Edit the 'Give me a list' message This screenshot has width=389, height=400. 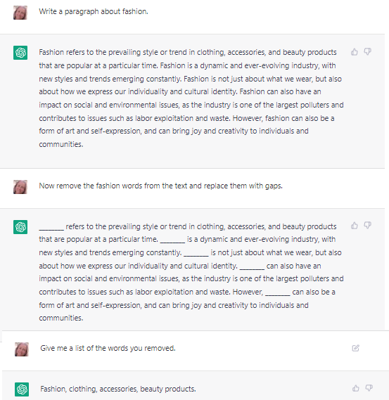355,348
